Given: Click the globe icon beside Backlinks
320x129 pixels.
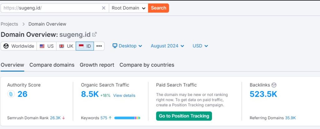Looking at the screenshot, I should [x=274, y=85].
